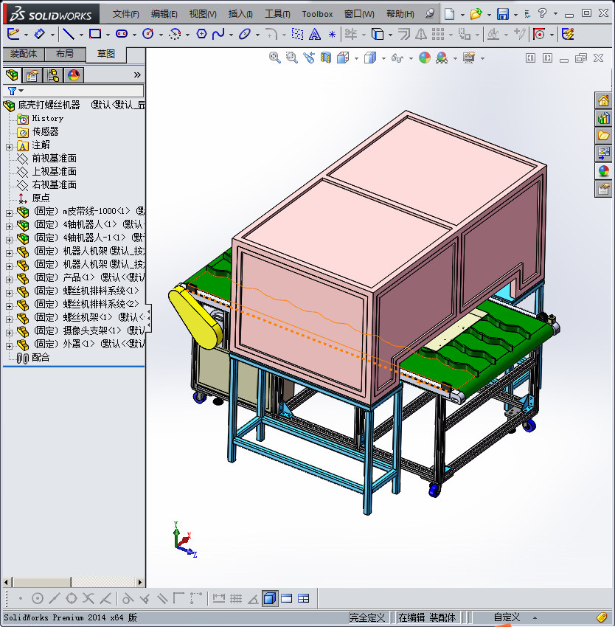Select the Spline tool

pos(218,35)
